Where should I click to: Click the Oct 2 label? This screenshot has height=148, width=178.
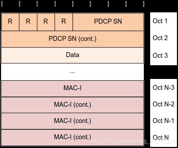160,38
